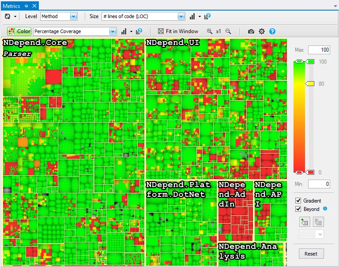Open the empty dropdown above Reset

tap(311, 234)
